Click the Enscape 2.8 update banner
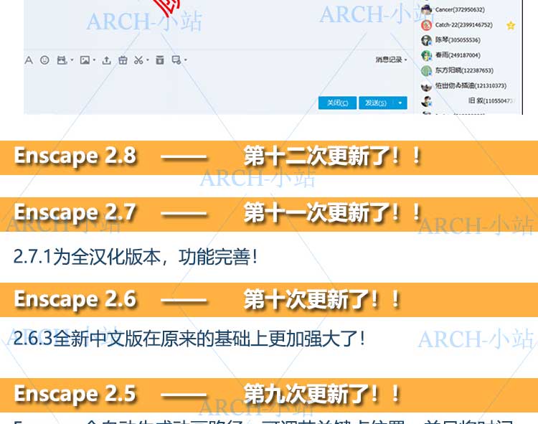Screen dimensions: 538x424 269,157
